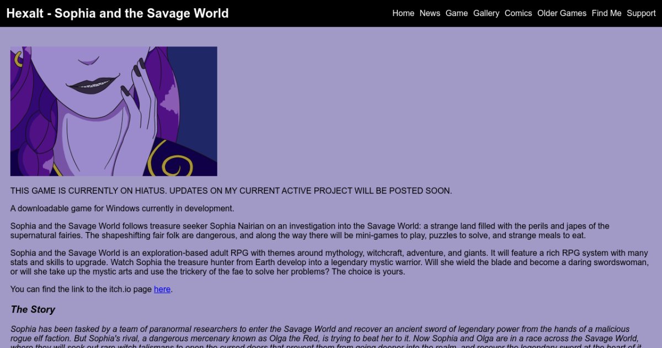
Task: Click Sophia's dark lips in the illustration
Action: click(92, 85)
